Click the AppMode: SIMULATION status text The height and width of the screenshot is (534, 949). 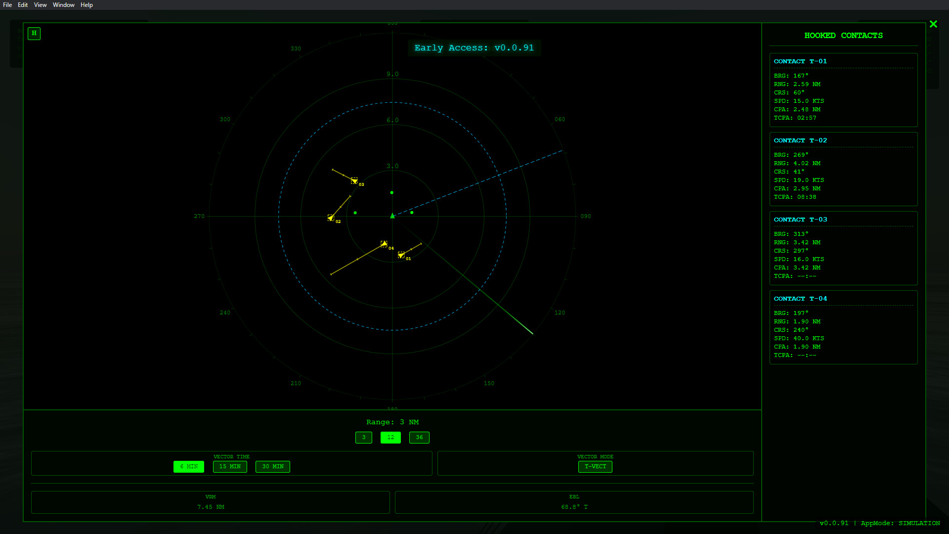900,523
